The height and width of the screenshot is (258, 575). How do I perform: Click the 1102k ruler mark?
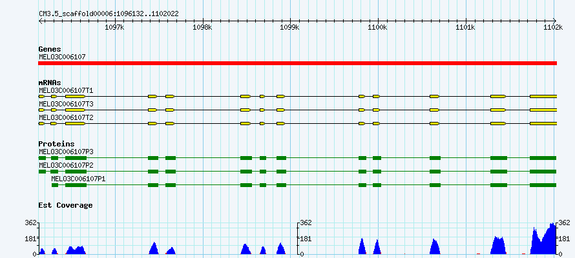coord(554,28)
